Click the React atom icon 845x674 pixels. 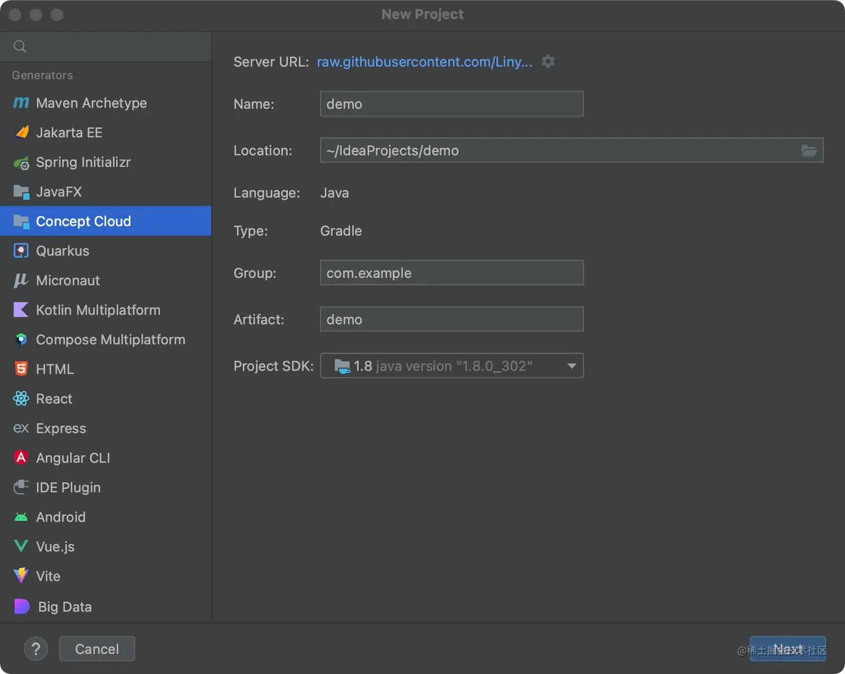[x=21, y=398]
